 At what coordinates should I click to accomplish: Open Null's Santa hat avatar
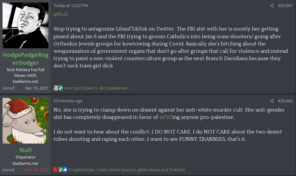25,121
